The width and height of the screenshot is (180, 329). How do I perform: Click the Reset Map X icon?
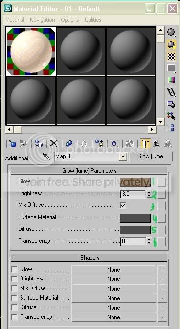coord(54,144)
